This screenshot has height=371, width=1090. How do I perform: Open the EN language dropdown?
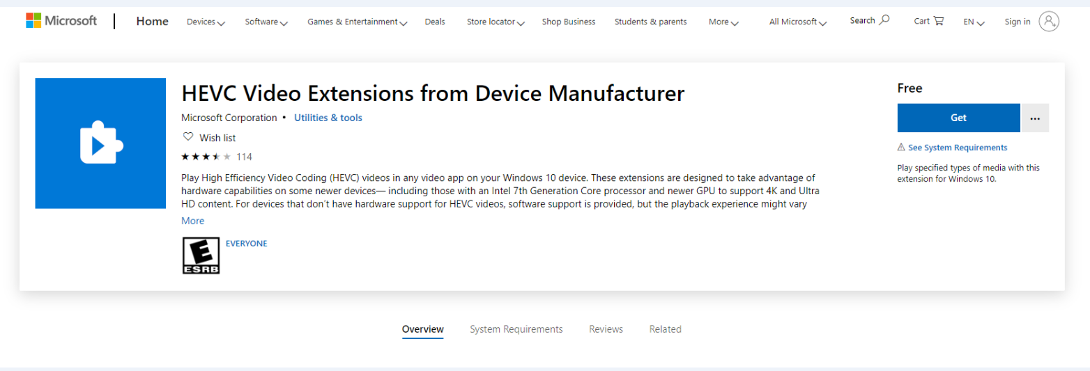click(x=974, y=22)
